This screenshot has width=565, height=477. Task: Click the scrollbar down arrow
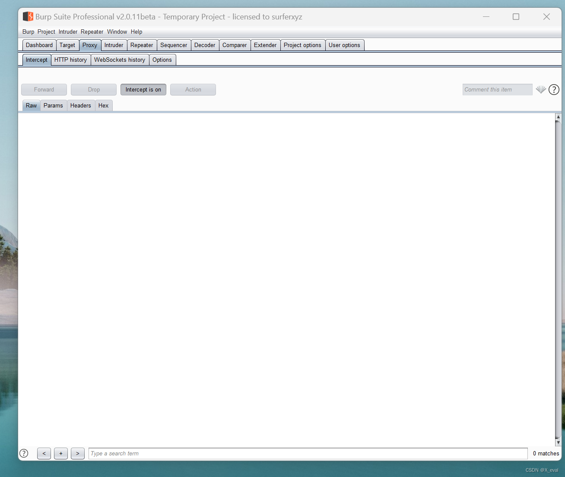click(558, 442)
